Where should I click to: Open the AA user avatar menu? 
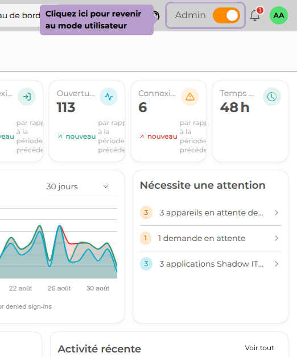pos(279,15)
